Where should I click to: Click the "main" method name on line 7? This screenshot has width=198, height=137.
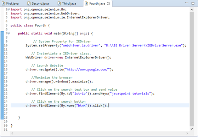57,33
